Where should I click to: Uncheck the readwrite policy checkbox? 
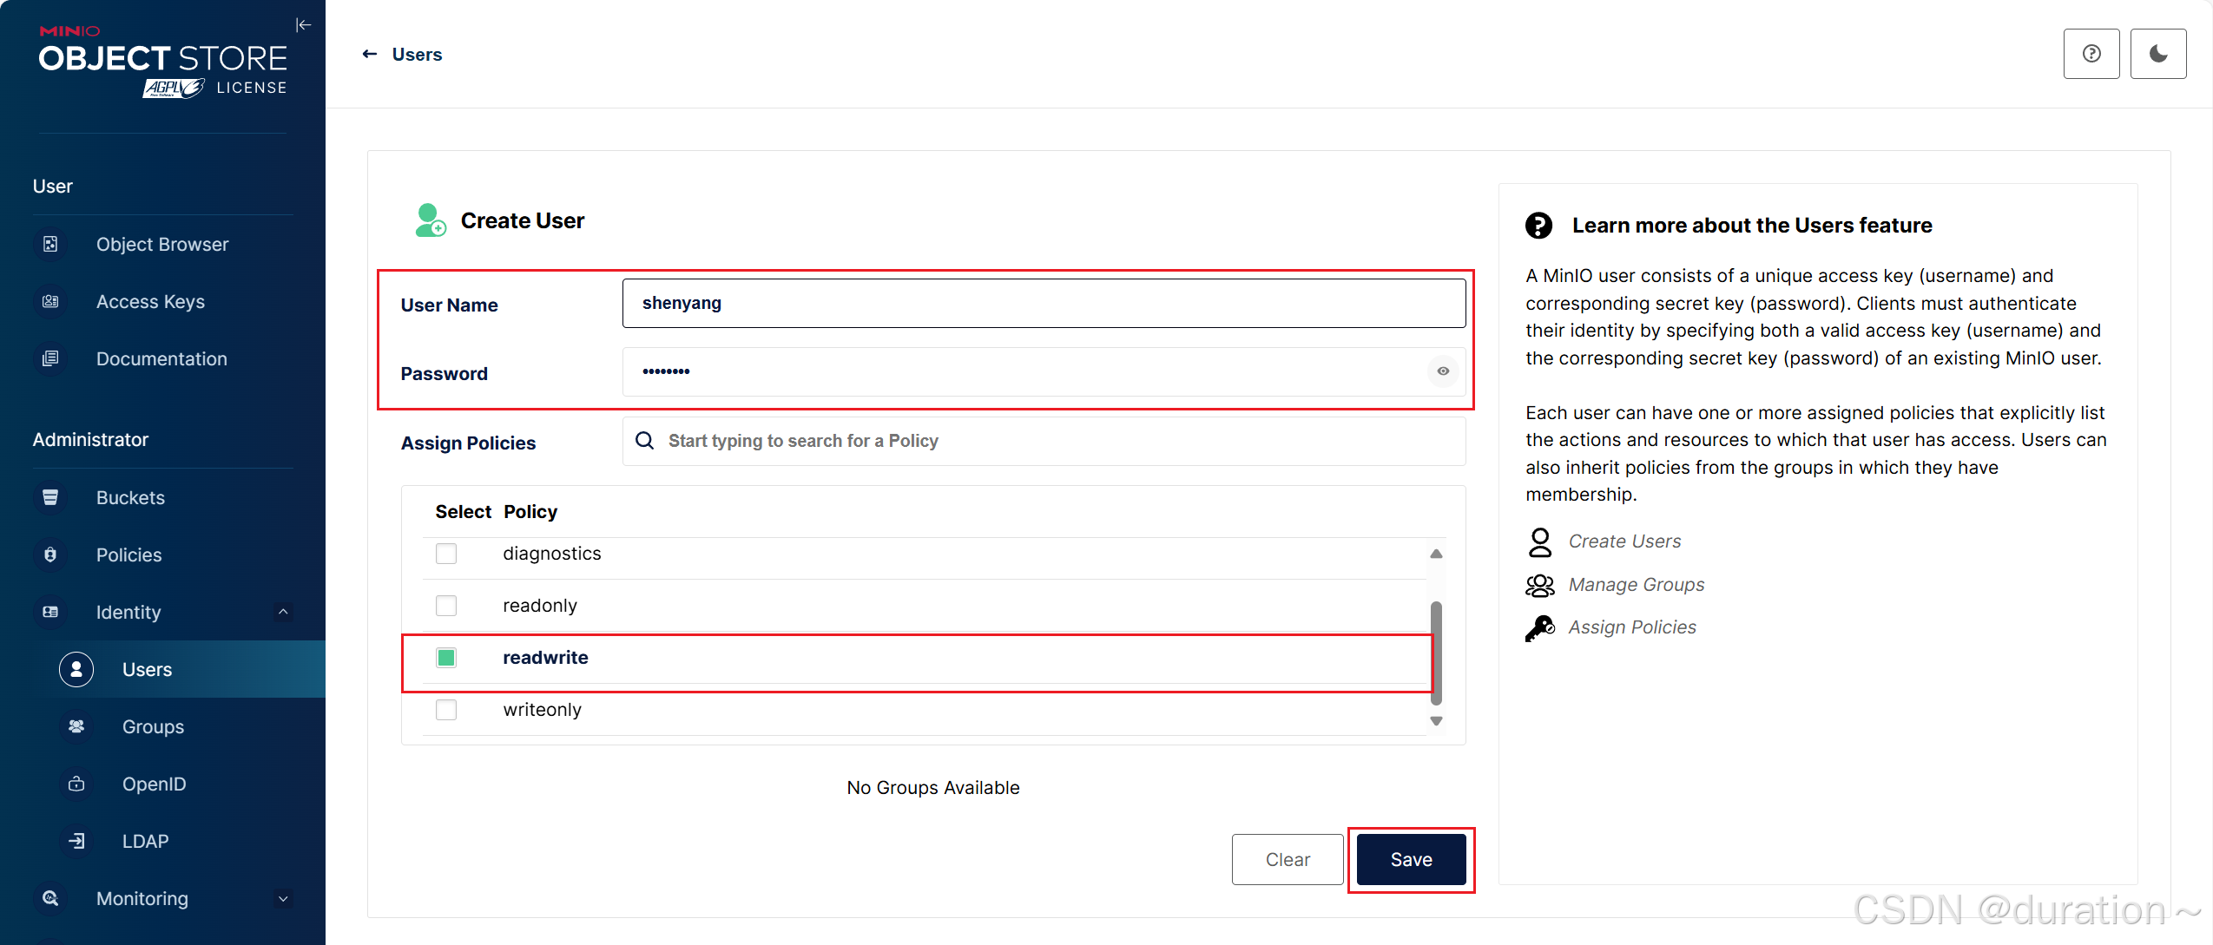click(446, 658)
